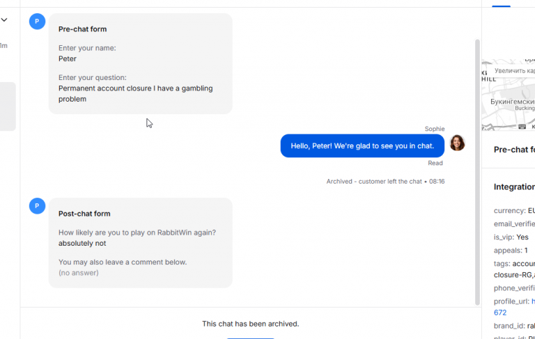
Task: Click the 'Hello, Peter!' message bubble
Action: pyautogui.click(x=362, y=146)
